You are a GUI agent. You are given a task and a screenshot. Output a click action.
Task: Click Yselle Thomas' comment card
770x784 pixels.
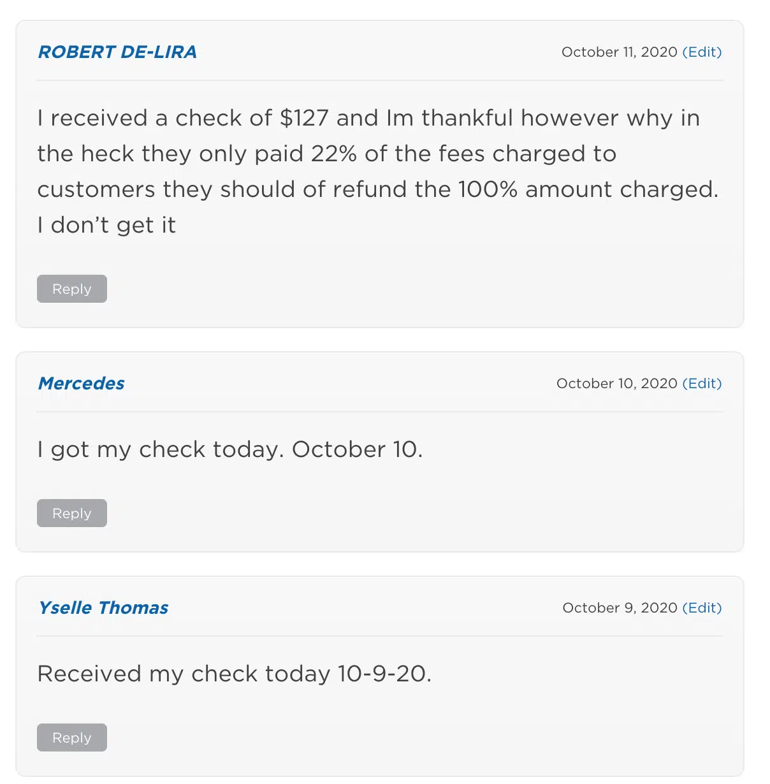382,676
